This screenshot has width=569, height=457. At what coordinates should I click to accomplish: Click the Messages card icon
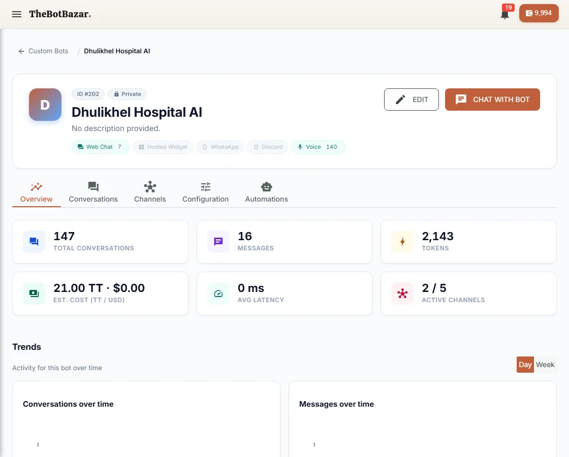[218, 242]
